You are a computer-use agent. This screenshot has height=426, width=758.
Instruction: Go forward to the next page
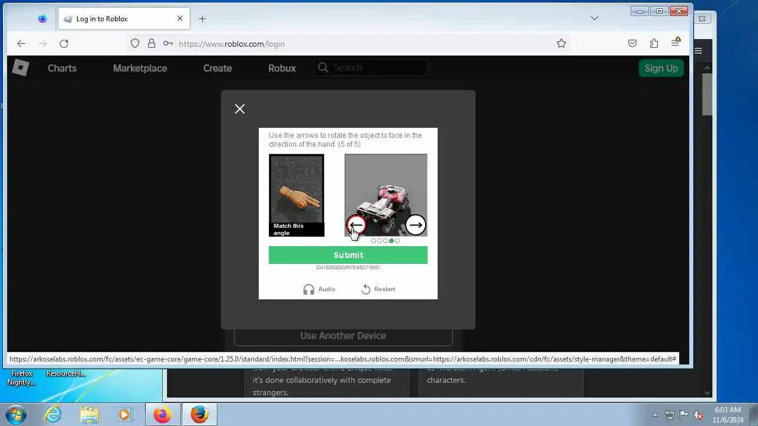pos(43,43)
